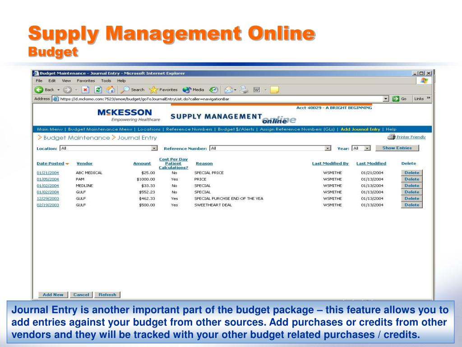Open the Media toolbar icon
Screen dimensions: 462x347
(x=187, y=90)
